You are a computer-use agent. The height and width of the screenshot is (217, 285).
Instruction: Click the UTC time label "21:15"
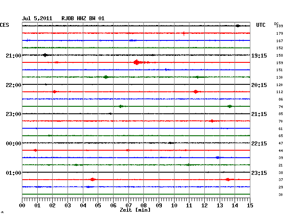259,114
